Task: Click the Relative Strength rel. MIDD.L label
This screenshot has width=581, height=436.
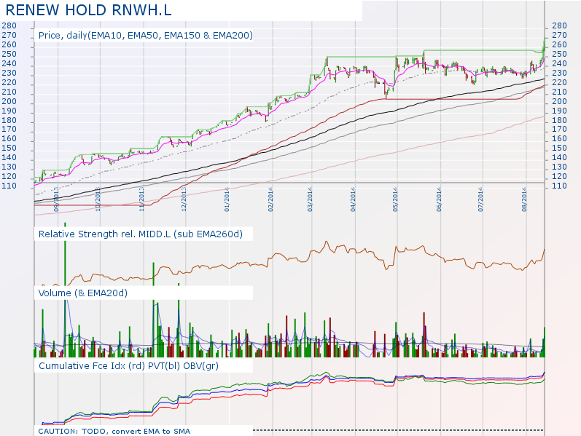Action: (x=141, y=234)
